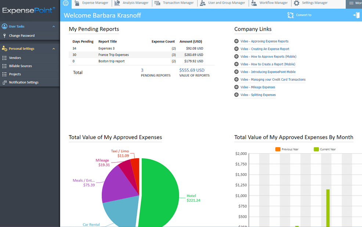Click the Transaction Manager card icon

click(157, 3)
